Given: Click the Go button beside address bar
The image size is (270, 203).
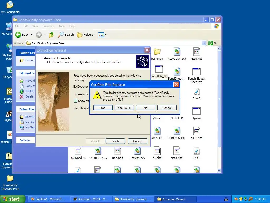Looking at the screenshot, I should pyautogui.click(x=213, y=43).
